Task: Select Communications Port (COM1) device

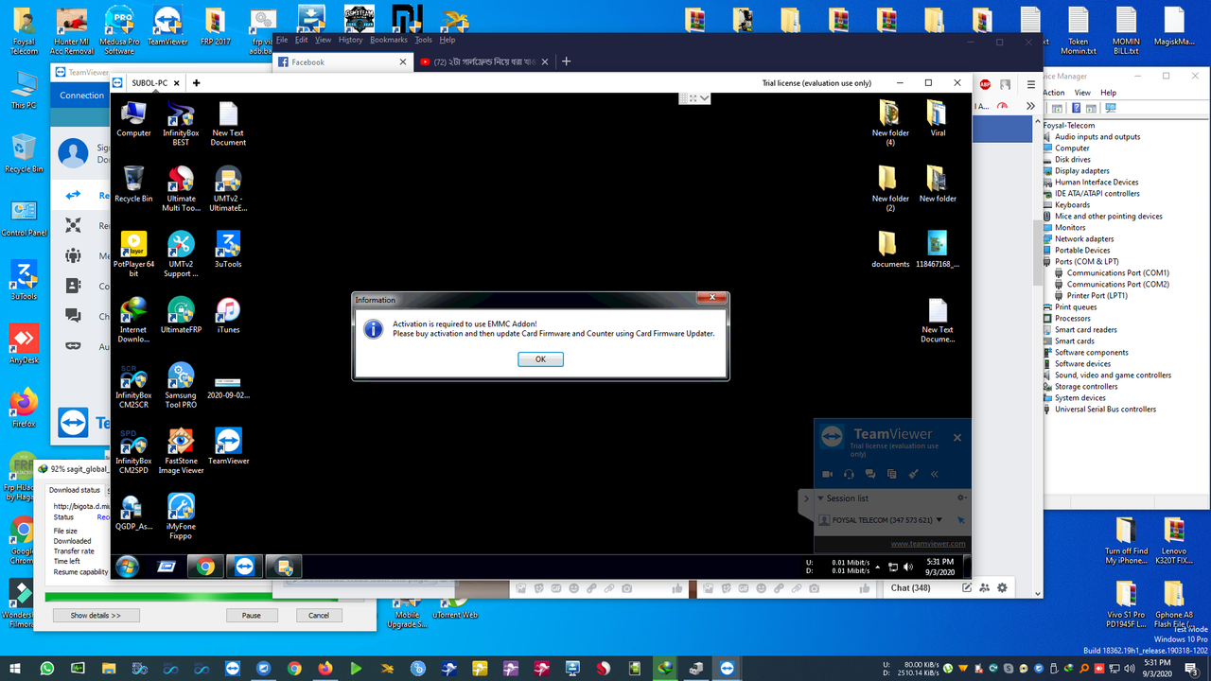Action: (x=1118, y=272)
